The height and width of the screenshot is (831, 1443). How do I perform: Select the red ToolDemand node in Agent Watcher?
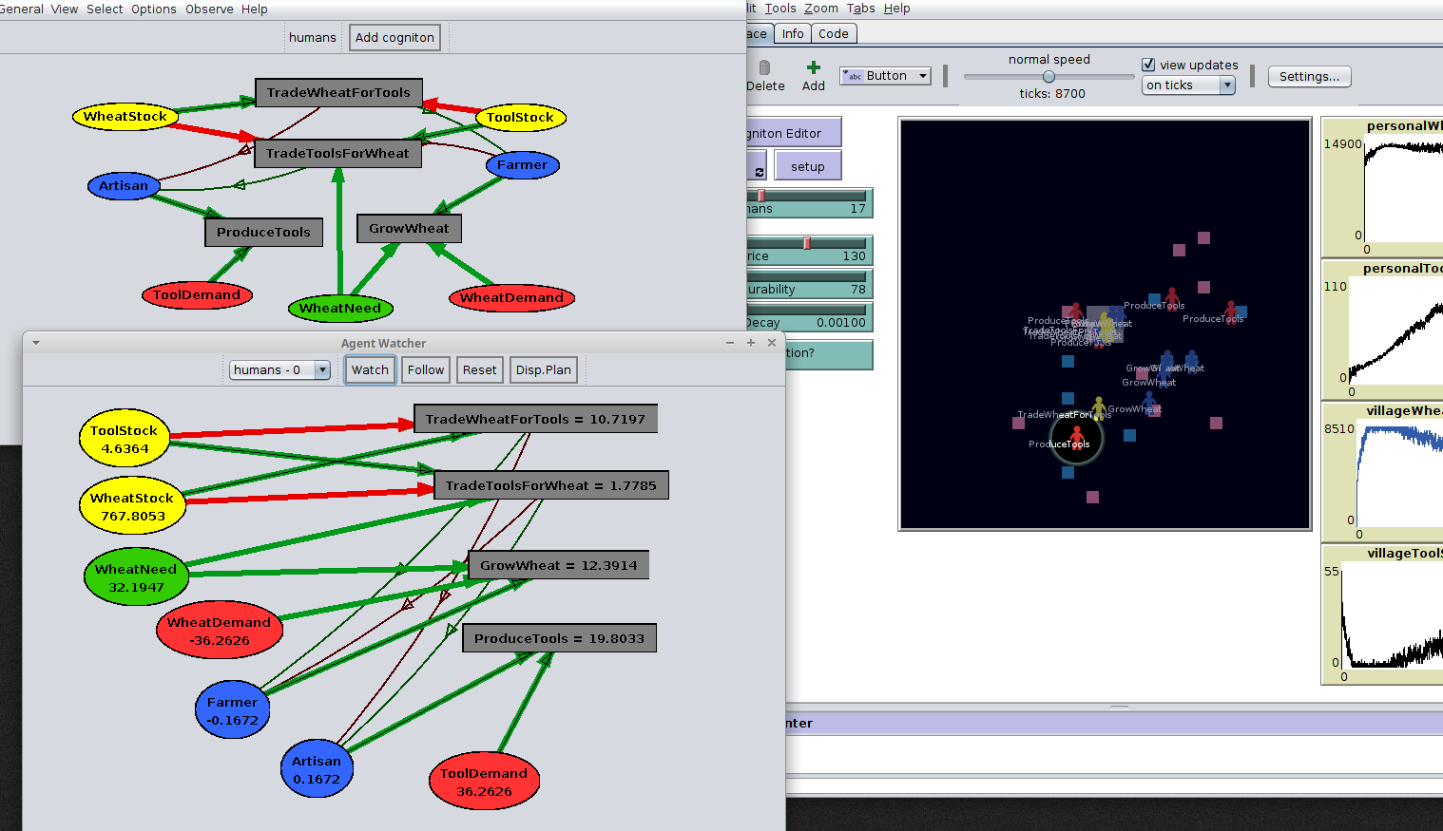[x=484, y=782]
